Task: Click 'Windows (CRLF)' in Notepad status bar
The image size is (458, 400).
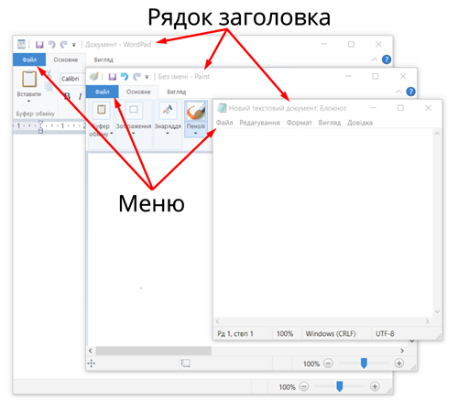Action: 331,334
